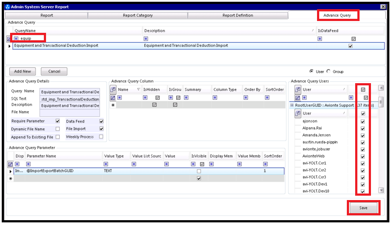The height and width of the screenshot is (225, 392).
Task: Uncheck the checkbox for user Alpana.Rai
Action: 363,128
